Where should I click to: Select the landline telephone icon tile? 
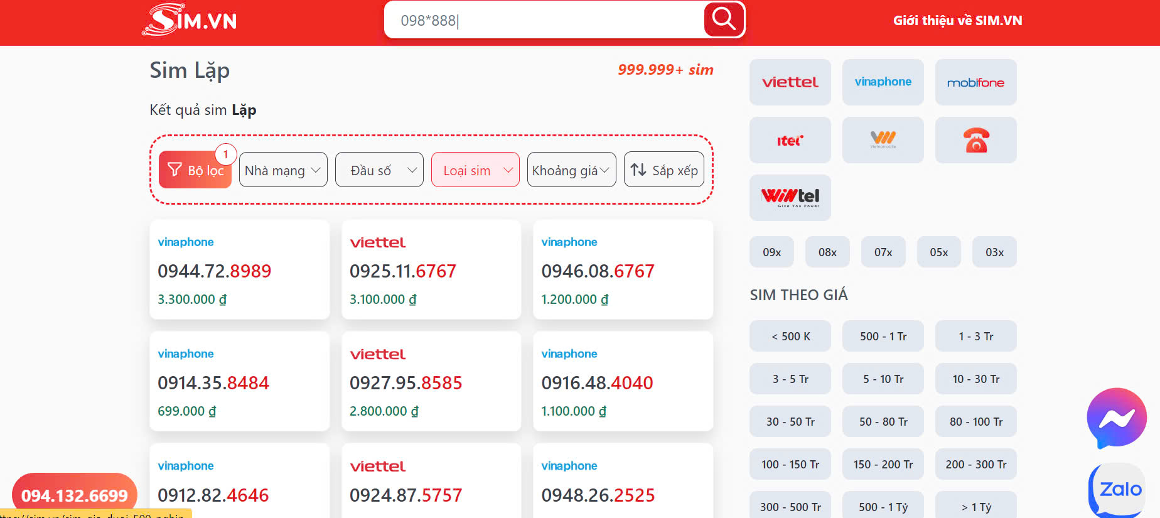[x=976, y=140]
